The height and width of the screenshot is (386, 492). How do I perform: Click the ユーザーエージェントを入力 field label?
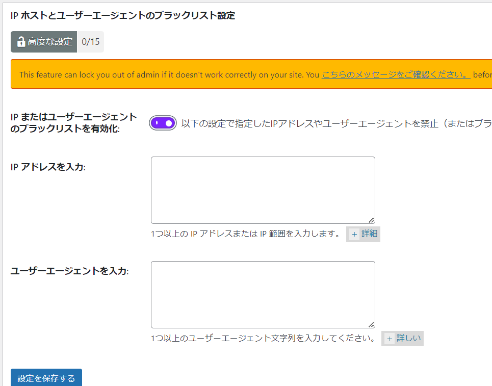click(x=69, y=271)
